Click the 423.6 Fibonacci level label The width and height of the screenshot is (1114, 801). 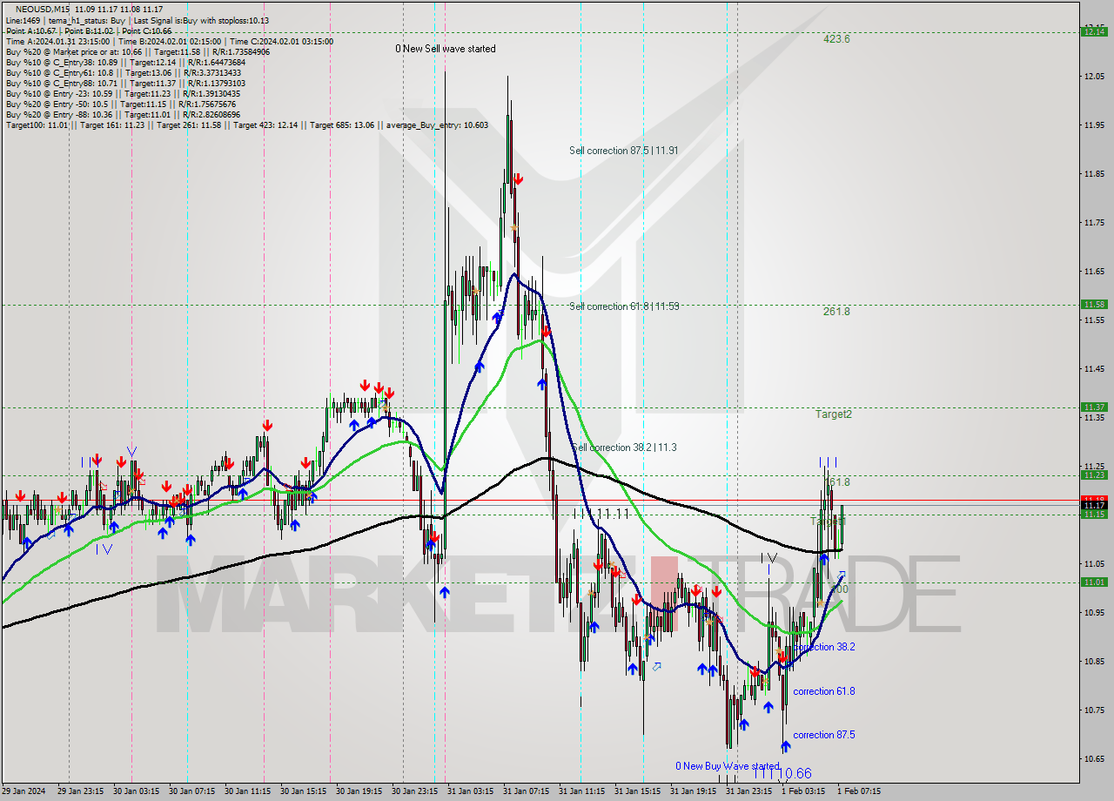(x=836, y=39)
